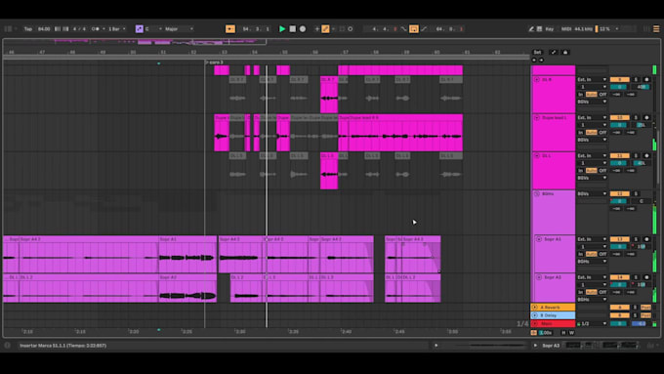Screen dimensions: 664x374
Task: Open the 1 Bar quantization dropdown
Action: (117, 28)
